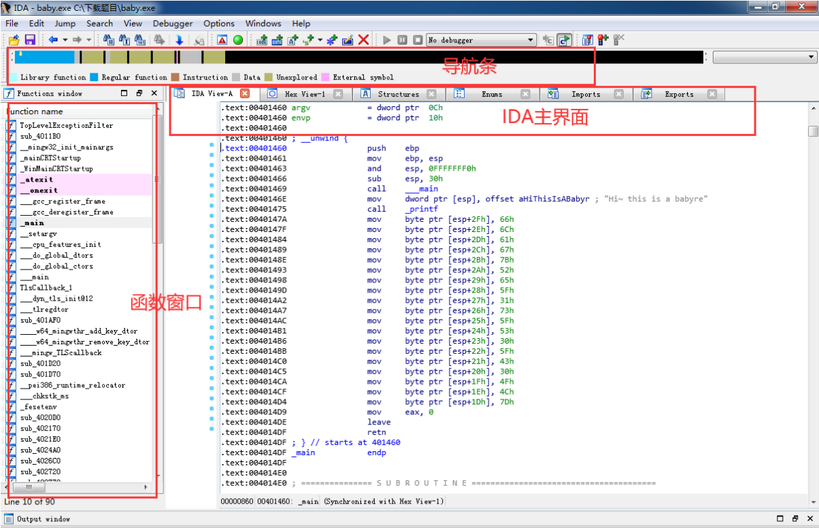Click the Save database floppy icon
This screenshot has width=819, height=528.
click(x=30, y=40)
